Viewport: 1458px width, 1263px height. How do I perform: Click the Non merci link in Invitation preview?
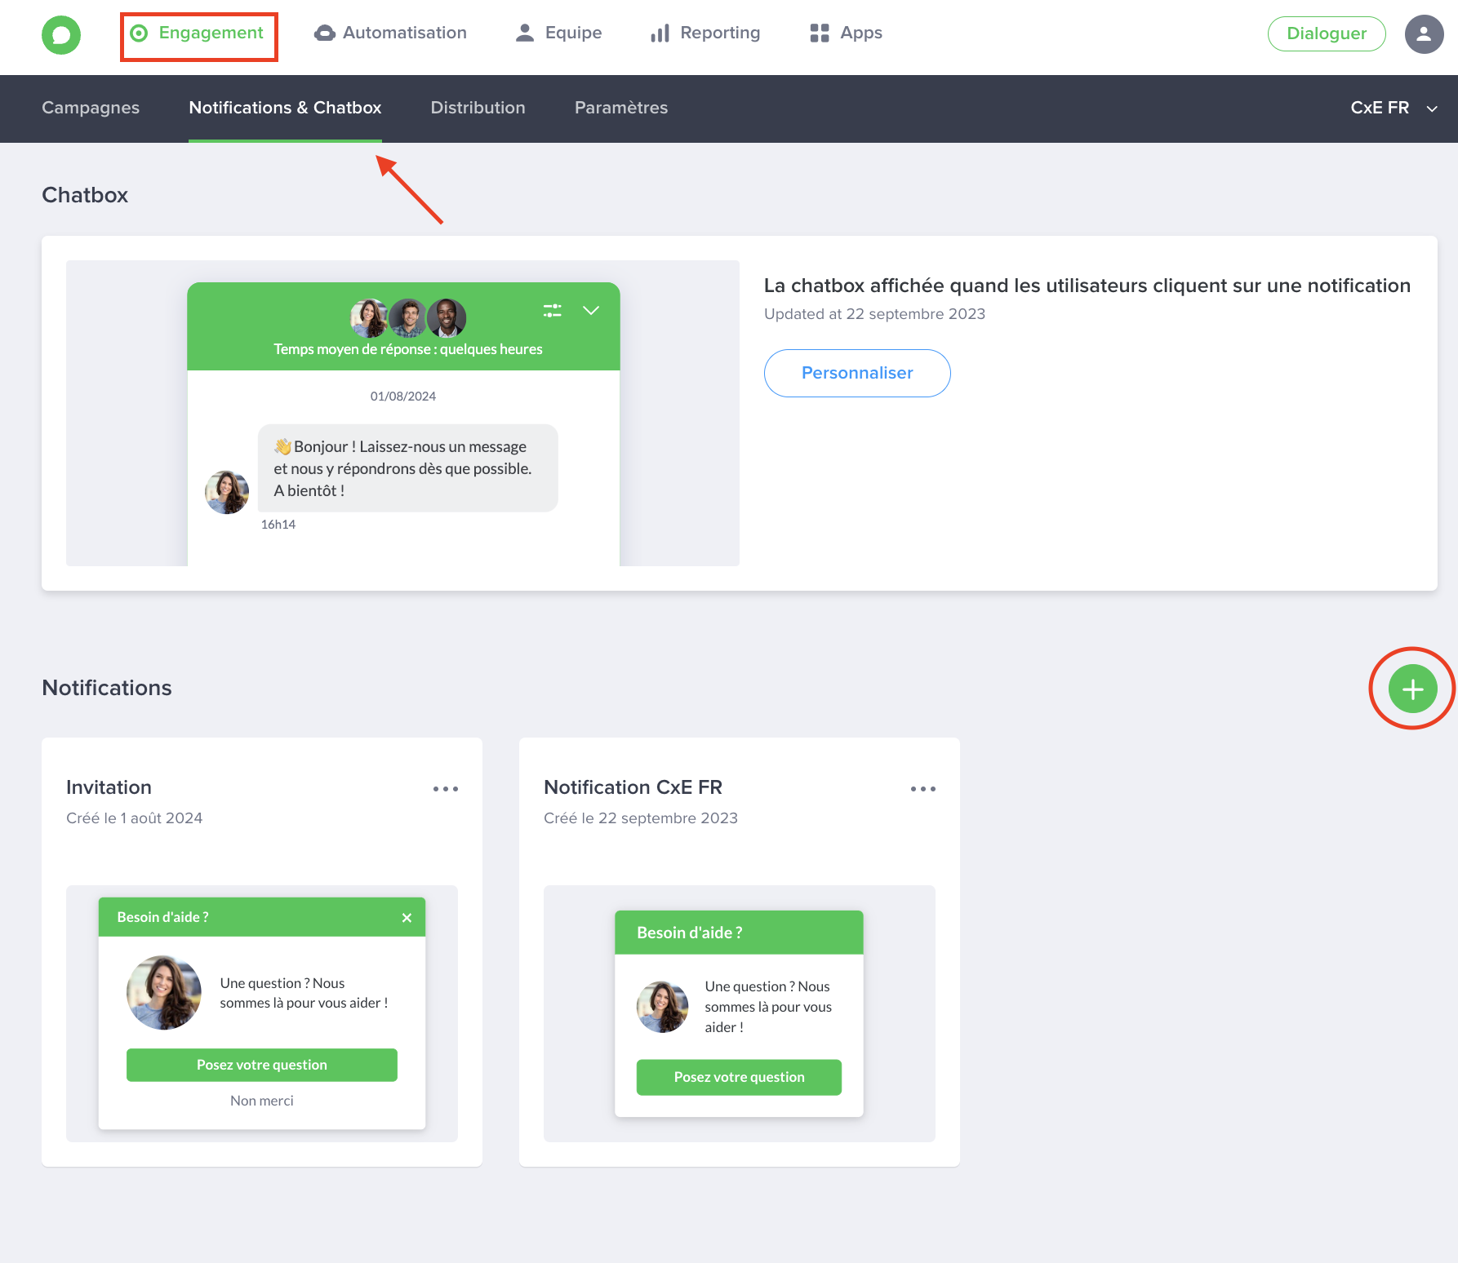point(261,1101)
